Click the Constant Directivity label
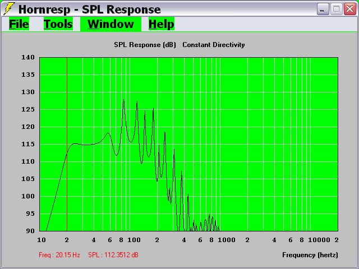 click(214, 45)
